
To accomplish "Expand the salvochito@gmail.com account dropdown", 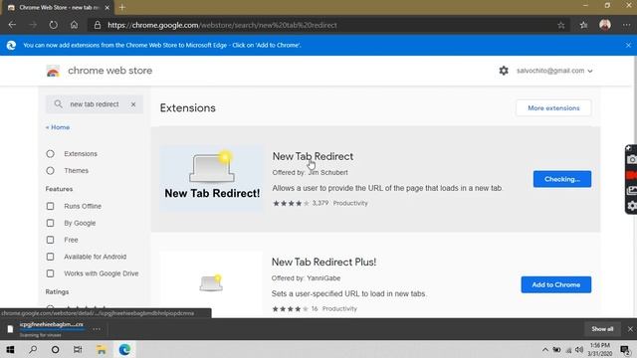I will (x=554, y=71).
